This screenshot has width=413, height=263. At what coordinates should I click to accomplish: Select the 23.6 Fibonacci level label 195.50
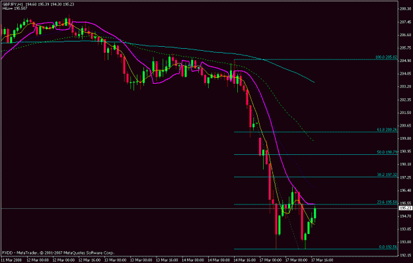pos(387,202)
